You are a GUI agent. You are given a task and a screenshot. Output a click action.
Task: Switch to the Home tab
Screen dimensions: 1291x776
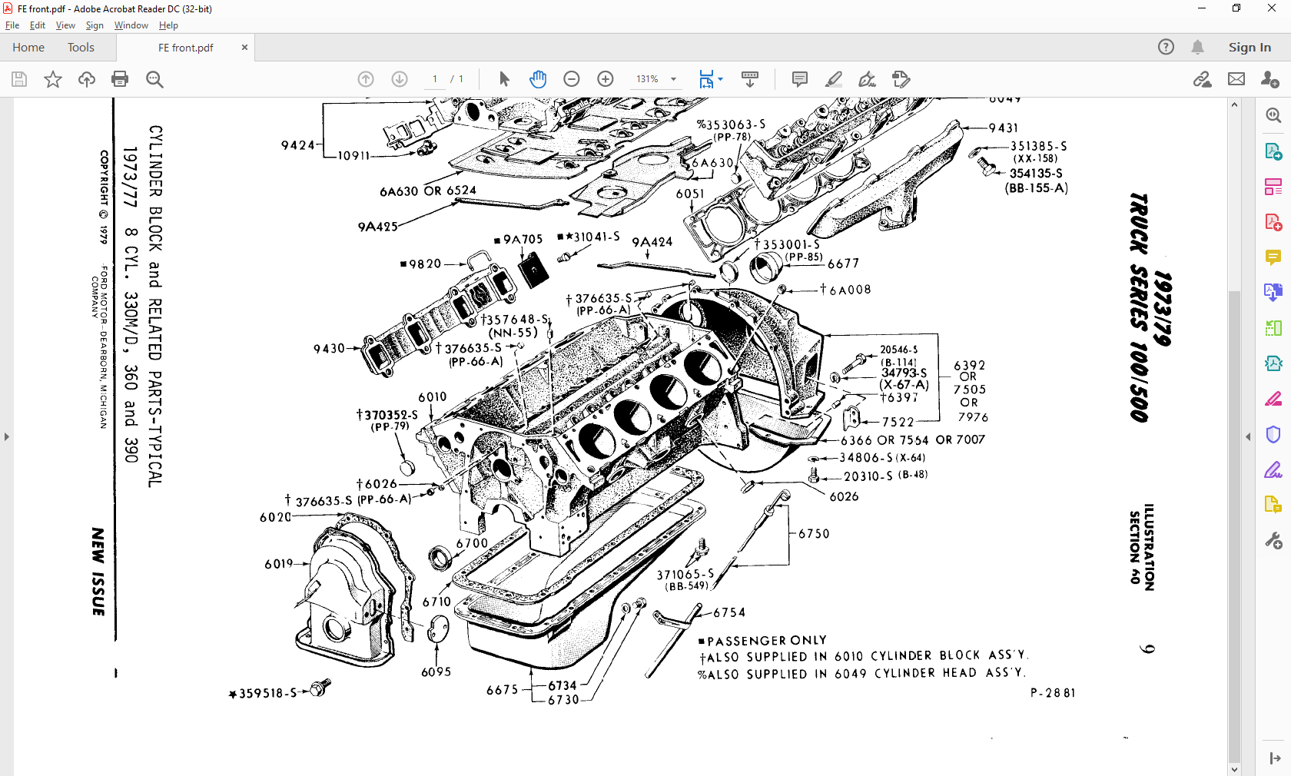tap(28, 47)
